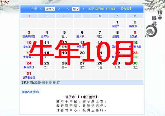Select October 16 世界粮食日 date cell

(135, 44)
